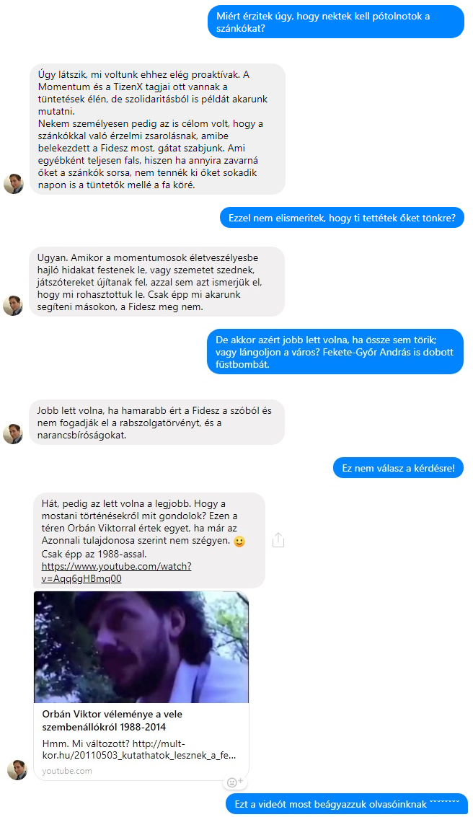Click sender avatar beside the 'Jobb lett volna' message
Viewport: 473px width, 817px height.
pyautogui.click(x=14, y=434)
